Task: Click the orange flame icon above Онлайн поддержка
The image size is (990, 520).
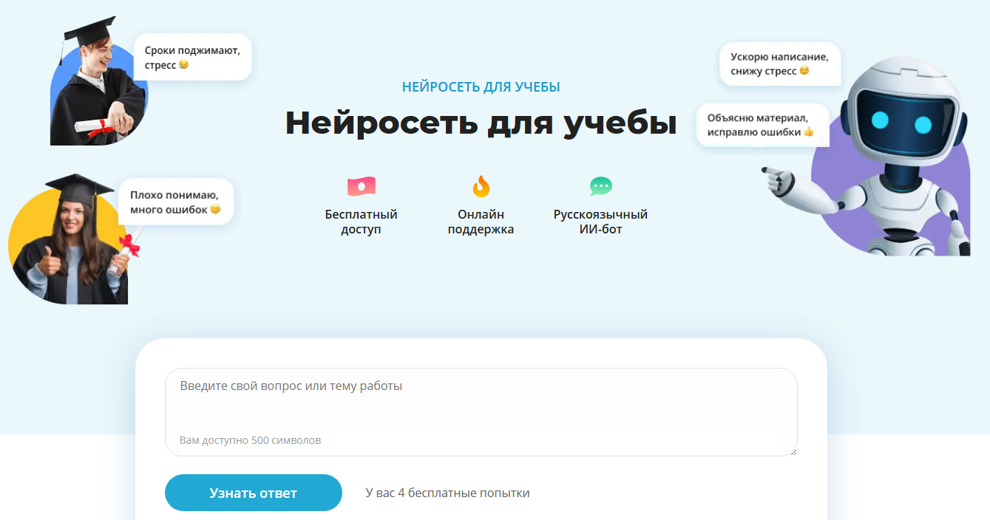Action: 481,186
